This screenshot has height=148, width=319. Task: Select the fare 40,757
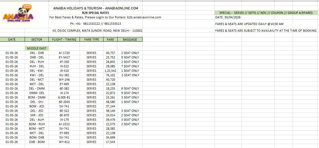[110, 53]
